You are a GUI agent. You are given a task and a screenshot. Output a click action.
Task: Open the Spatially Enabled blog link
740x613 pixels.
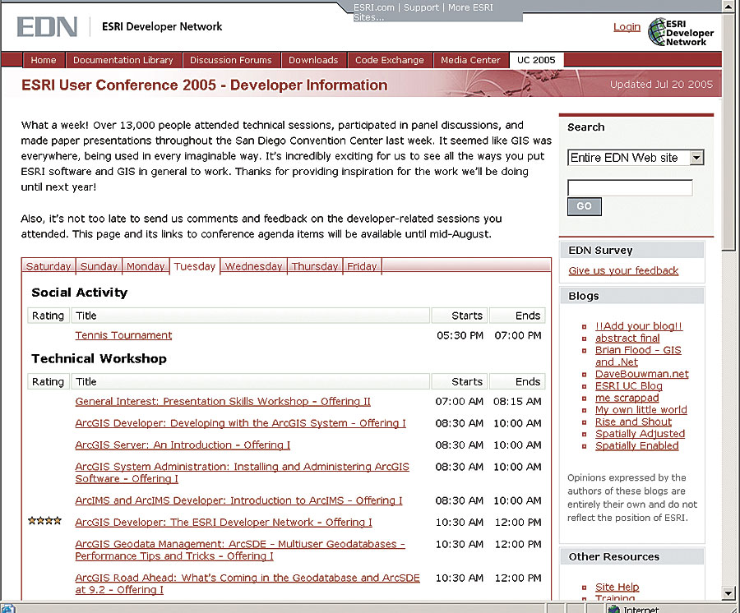coord(636,445)
